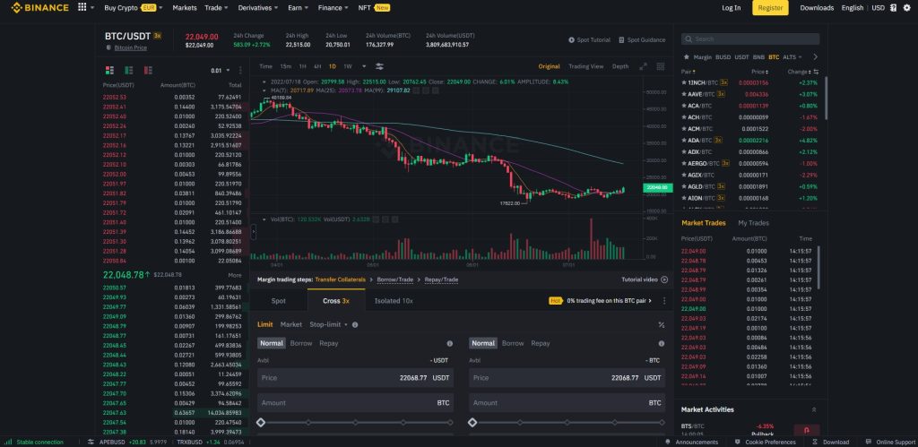Open the settings gear in top bar
The width and height of the screenshot is (918, 447).
pyautogui.click(x=907, y=7)
